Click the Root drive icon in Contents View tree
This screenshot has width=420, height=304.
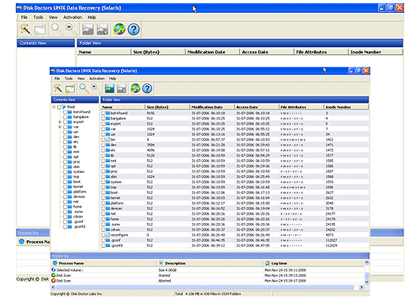point(64,107)
